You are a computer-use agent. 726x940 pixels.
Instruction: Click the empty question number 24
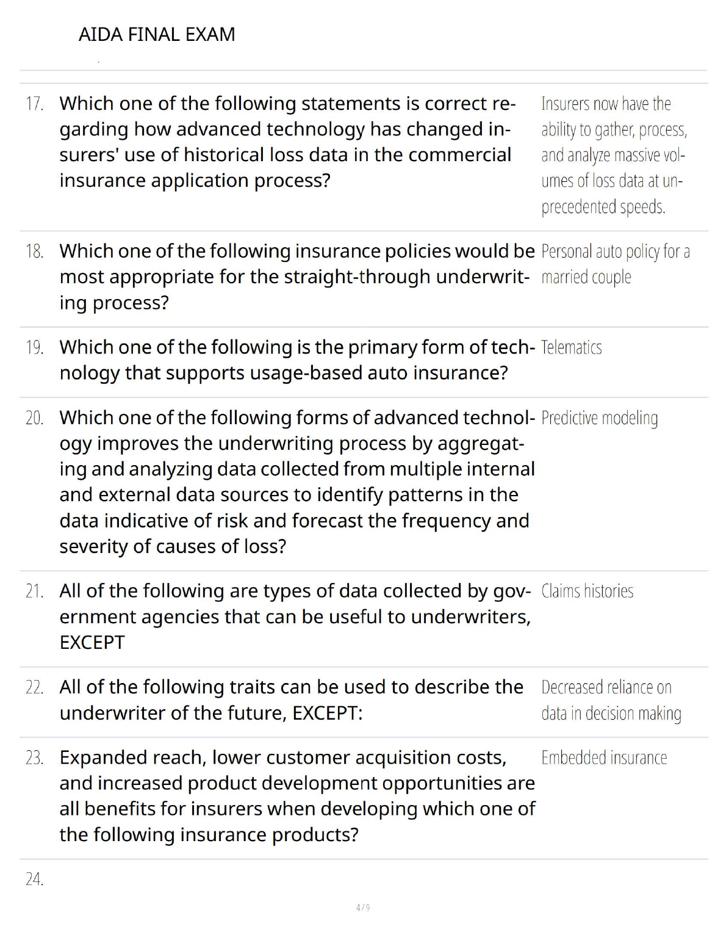(35, 879)
